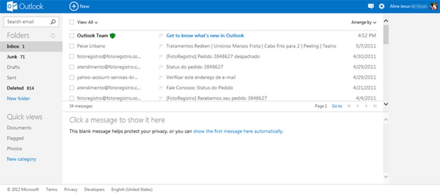Flag the Pedido 3848627 despachado message
Image resolution: width=440 pixels, height=193 pixels.
tap(161, 57)
